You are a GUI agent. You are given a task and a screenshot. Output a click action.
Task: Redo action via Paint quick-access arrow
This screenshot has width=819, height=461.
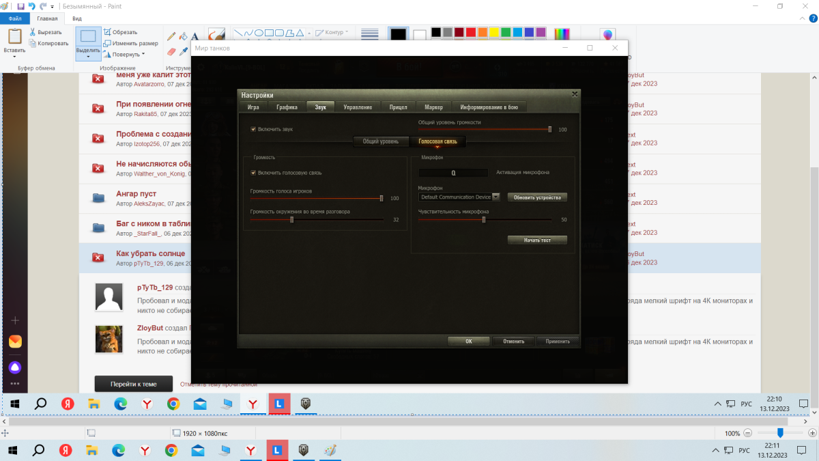tap(43, 5)
